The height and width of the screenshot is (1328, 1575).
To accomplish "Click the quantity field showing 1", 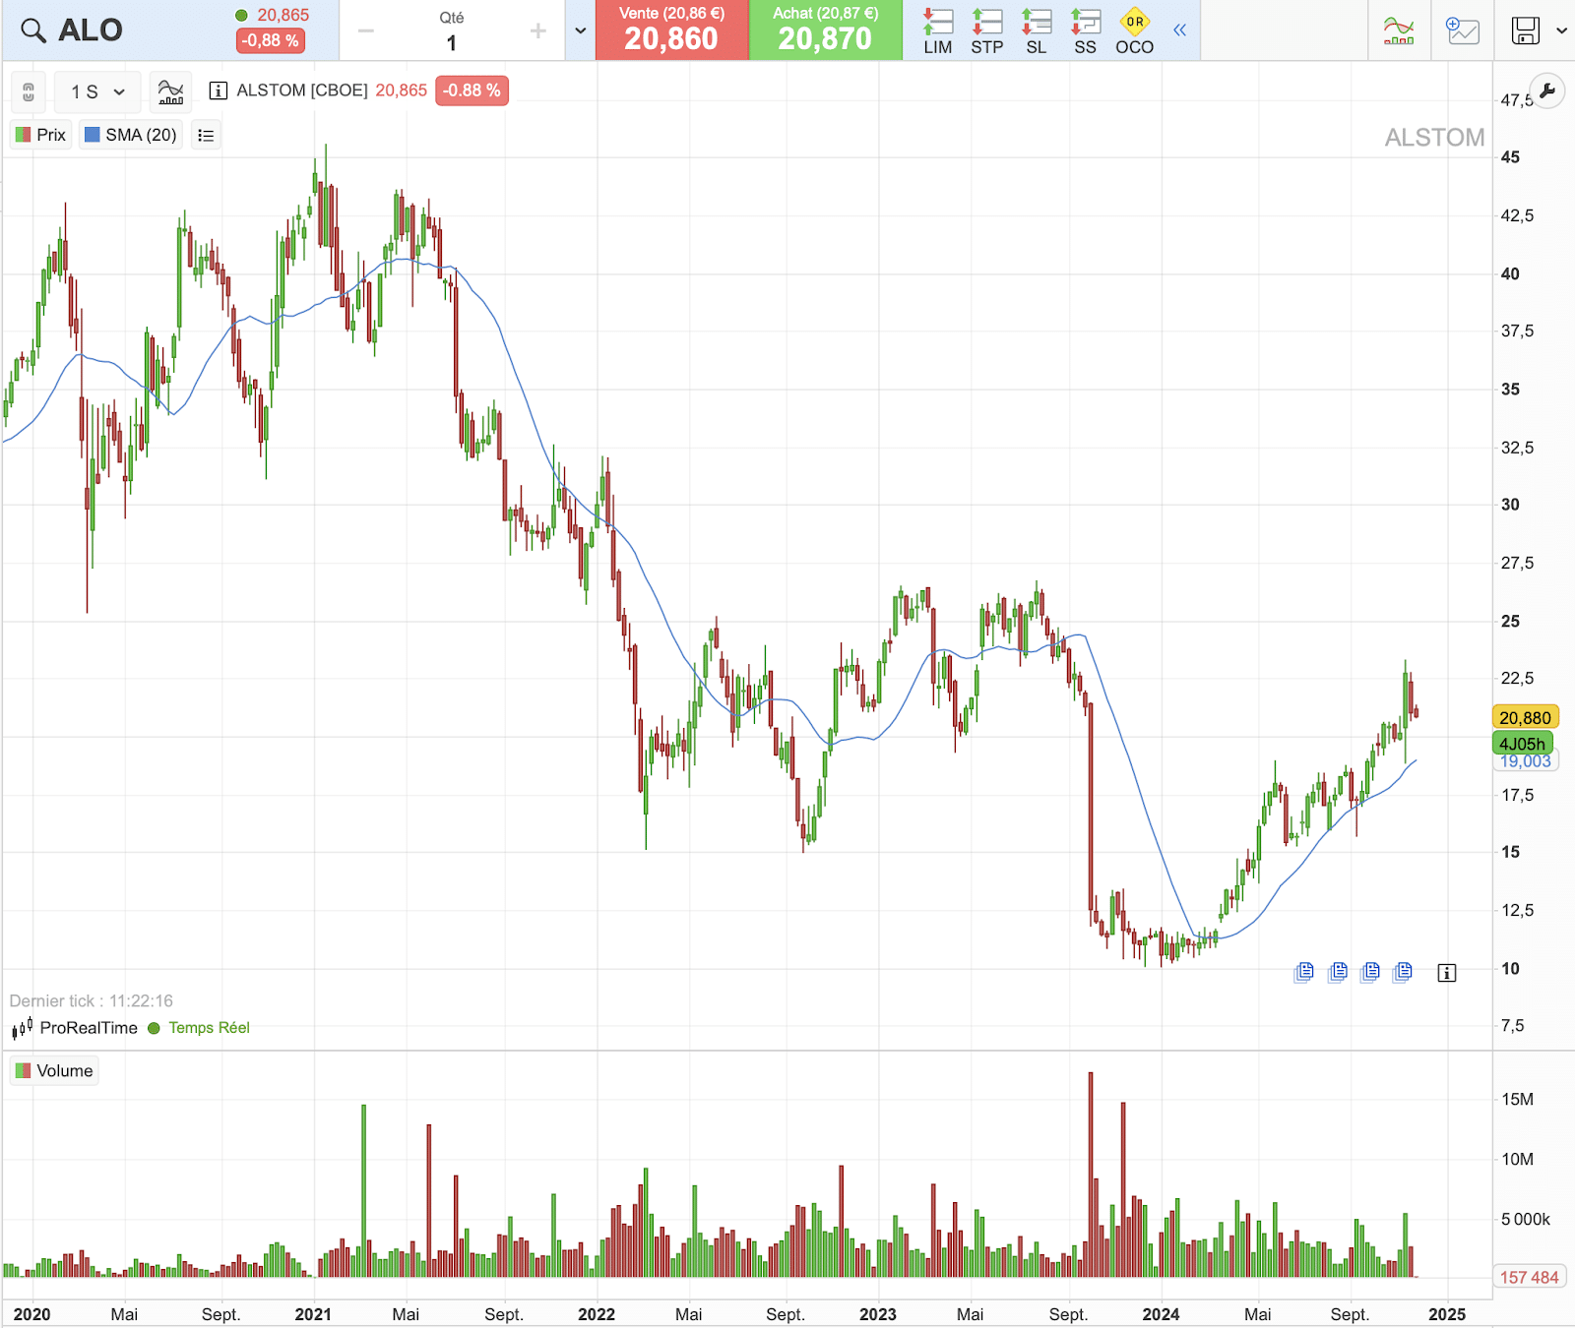I will (452, 42).
